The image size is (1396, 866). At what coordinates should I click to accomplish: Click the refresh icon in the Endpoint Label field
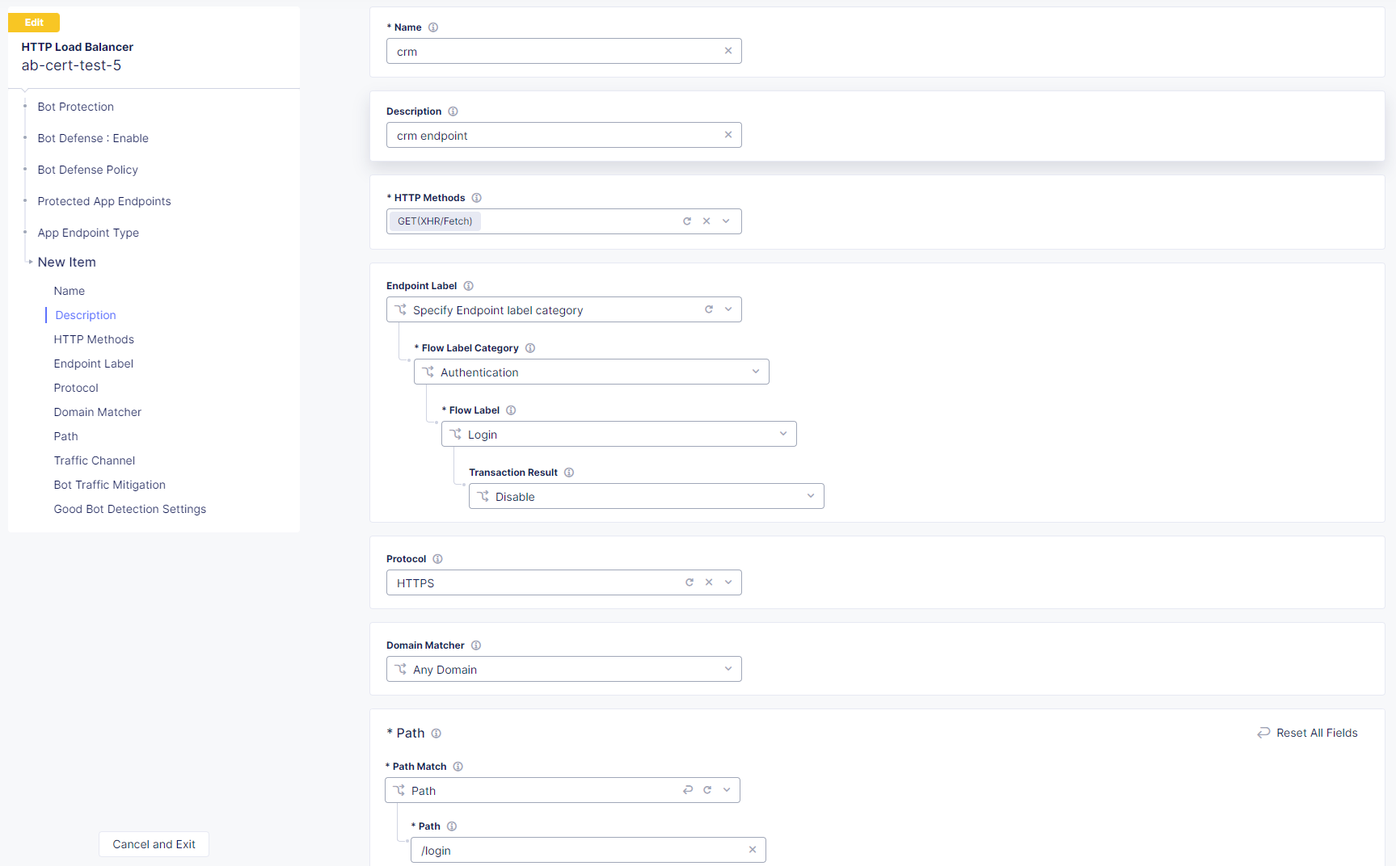[708, 309]
